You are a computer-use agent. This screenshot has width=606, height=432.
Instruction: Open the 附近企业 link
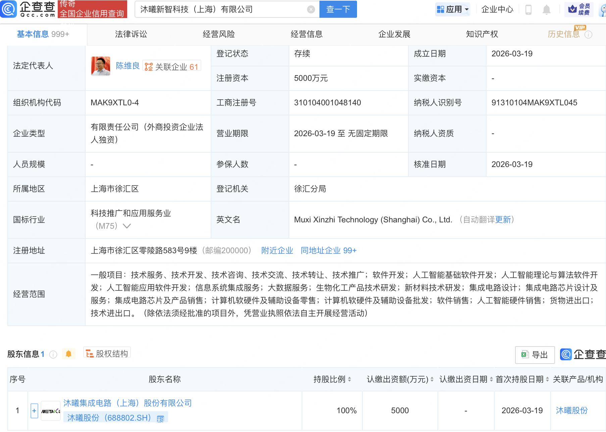click(x=277, y=251)
